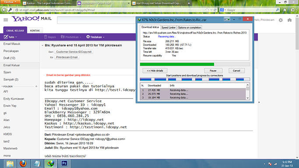Click the Tulis compose button
Screen dimensions: 299x168
tap(11, 37)
